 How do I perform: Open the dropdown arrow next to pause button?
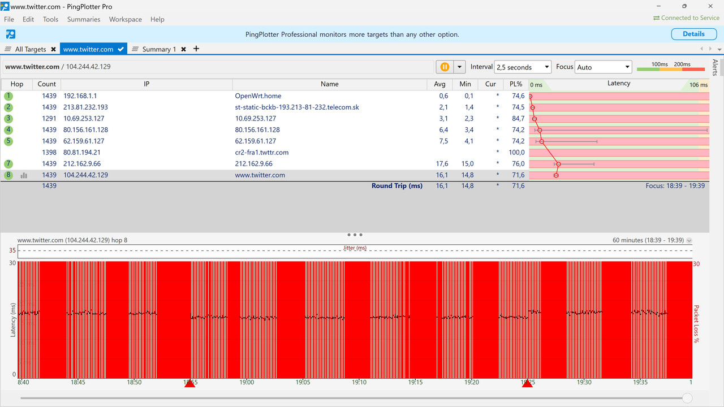459,67
